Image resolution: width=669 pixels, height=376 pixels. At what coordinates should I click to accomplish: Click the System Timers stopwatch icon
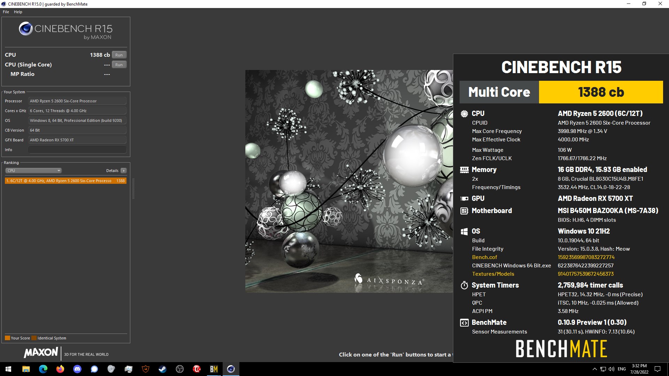(x=464, y=285)
